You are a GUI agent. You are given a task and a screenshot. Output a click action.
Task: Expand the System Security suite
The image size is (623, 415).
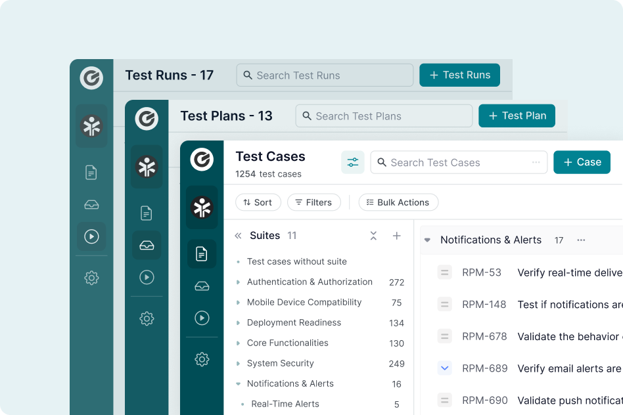click(x=238, y=363)
